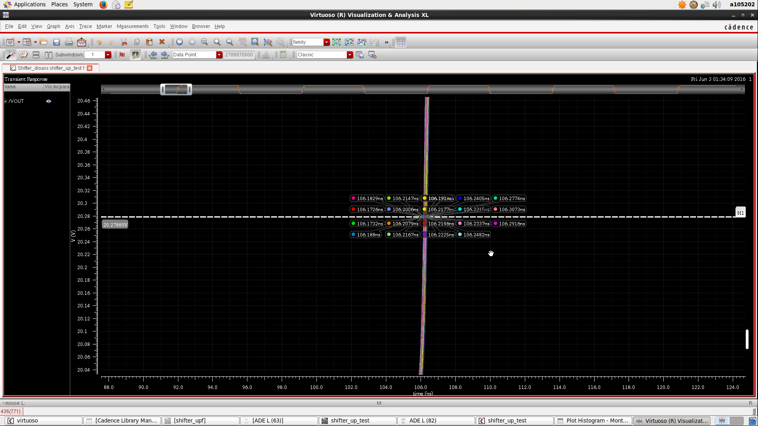Toggle the grid display button
This screenshot has width=758, height=426.
401,42
